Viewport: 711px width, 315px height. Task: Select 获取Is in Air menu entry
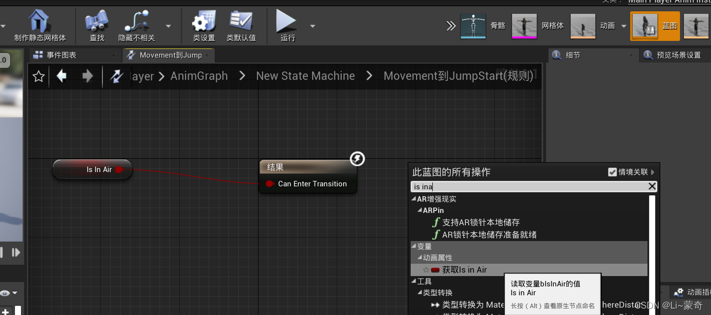click(529, 270)
